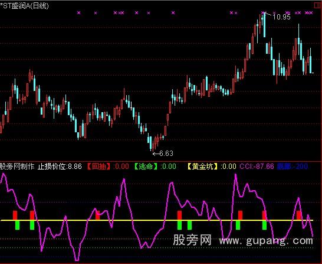Viewport: 322px width, 264px height.
Task: Click the leftmost purple star marker at chart top
Action: coord(79,13)
